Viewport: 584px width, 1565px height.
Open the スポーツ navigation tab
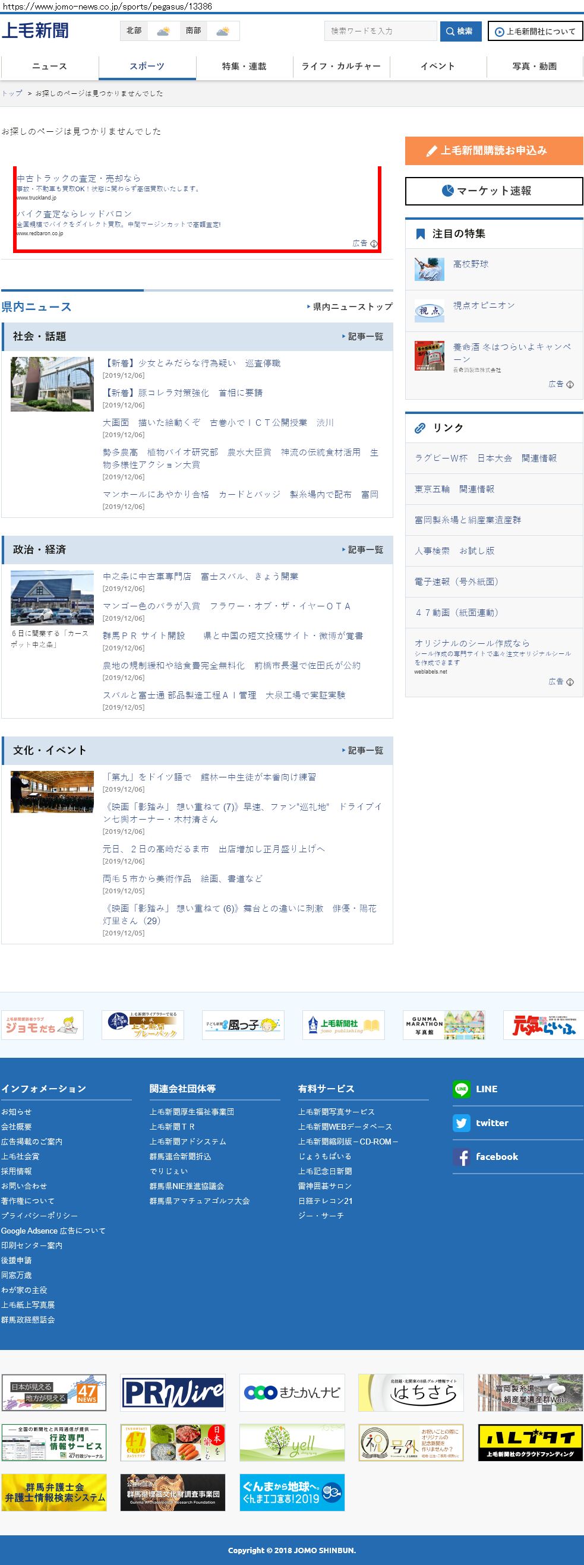click(x=147, y=66)
